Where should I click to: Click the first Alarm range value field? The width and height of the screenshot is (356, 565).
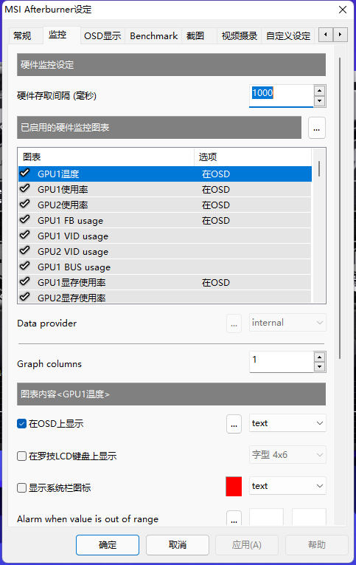(267, 518)
